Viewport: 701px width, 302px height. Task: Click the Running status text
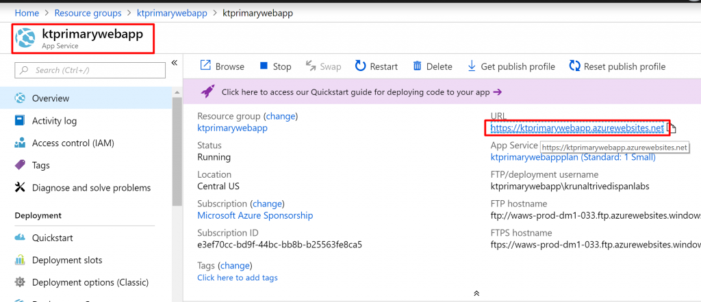coord(214,157)
